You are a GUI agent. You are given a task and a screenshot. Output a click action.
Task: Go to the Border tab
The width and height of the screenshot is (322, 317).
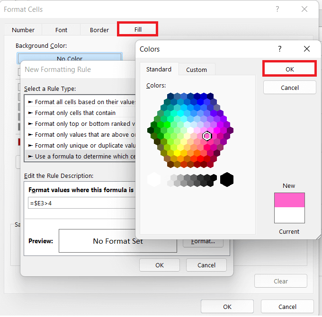(x=99, y=30)
